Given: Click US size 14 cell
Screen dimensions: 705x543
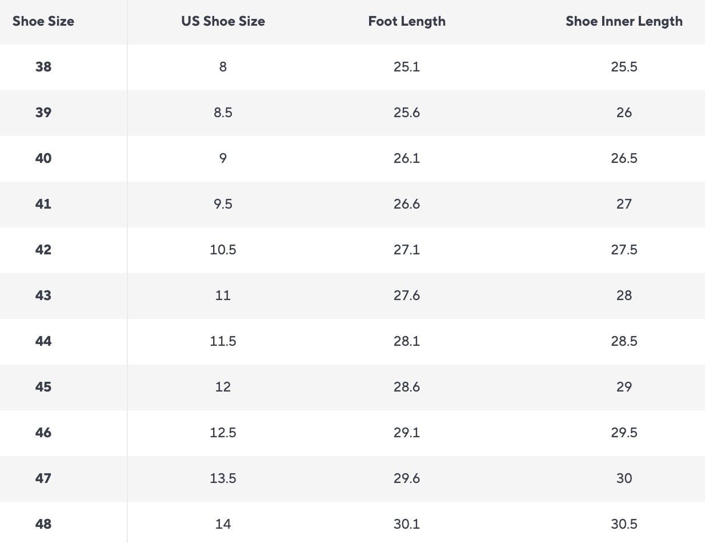Looking at the screenshot, I should point(223,524).
